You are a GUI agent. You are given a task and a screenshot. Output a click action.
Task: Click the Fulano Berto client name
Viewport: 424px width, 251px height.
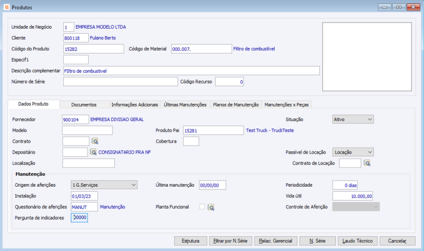[x=103, y=38]
